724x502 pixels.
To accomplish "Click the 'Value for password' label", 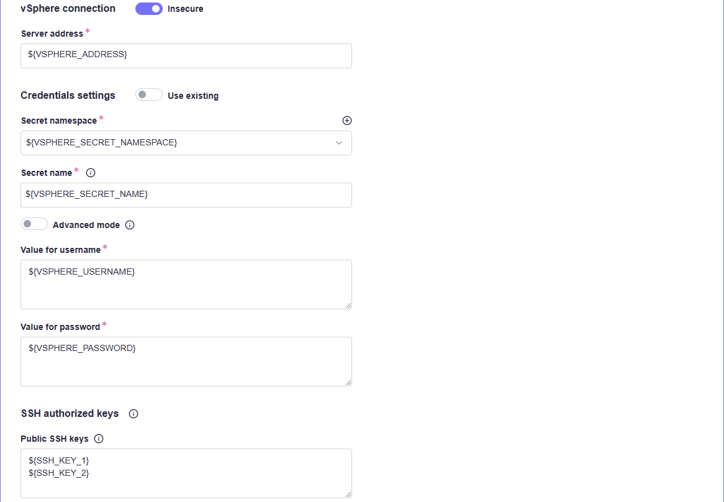I will tap(60, 327).
